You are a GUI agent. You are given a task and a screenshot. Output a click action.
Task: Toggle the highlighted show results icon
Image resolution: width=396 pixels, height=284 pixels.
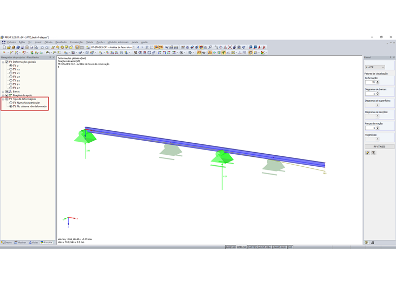[156, 47]
